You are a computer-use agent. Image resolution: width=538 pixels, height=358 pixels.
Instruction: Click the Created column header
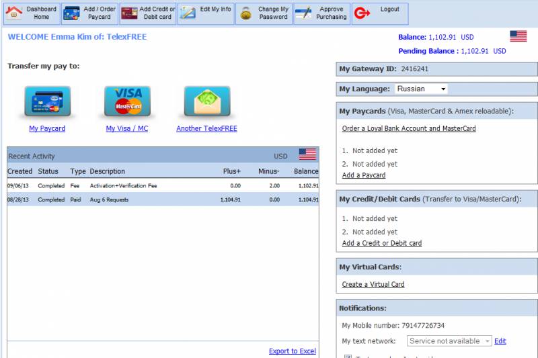(x=20, y=171)
